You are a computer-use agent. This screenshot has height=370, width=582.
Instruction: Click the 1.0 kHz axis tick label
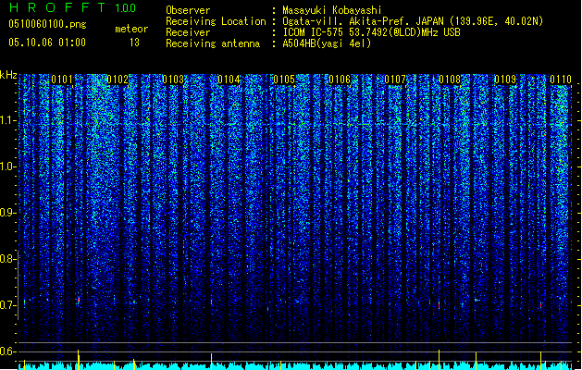pyautogui.click(x=7, y=166)
